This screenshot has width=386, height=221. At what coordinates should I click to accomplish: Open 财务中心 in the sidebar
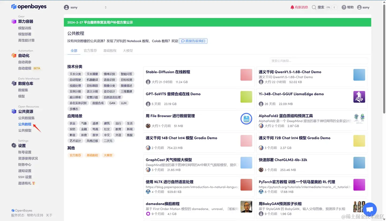[25, 165]
